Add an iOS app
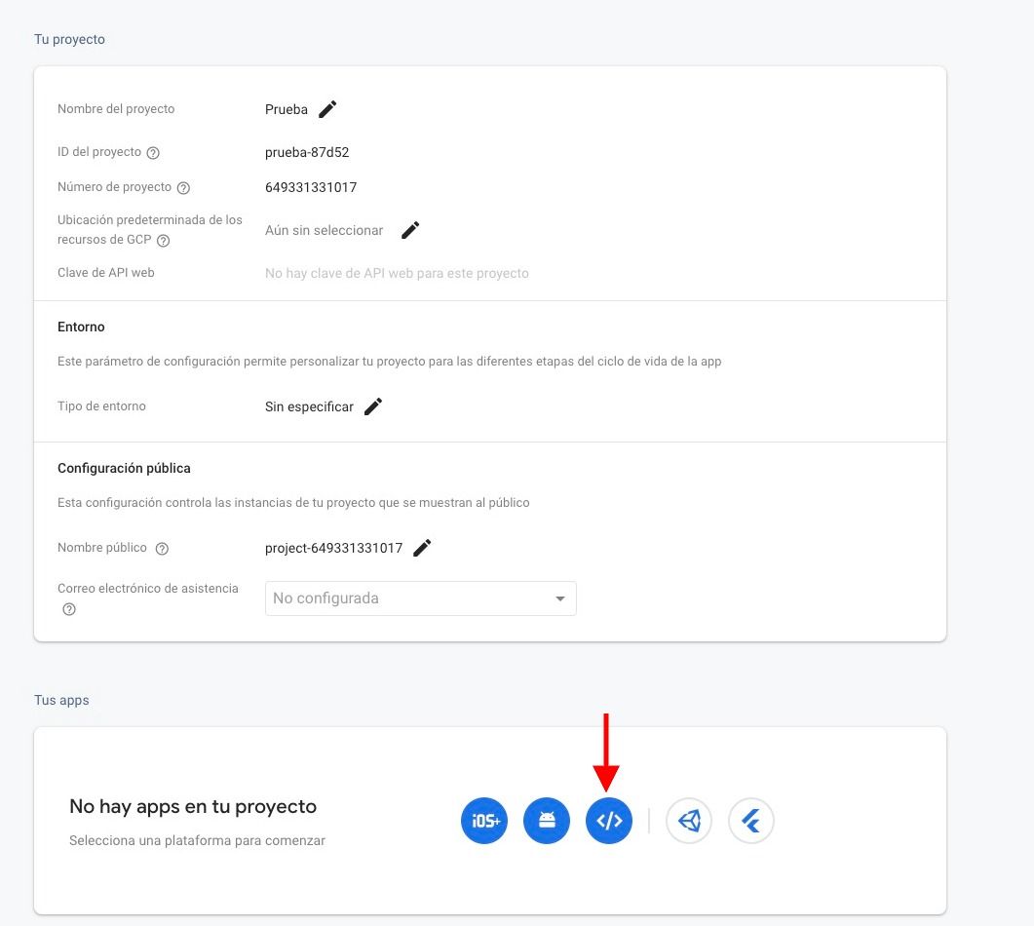 point(484,821)
